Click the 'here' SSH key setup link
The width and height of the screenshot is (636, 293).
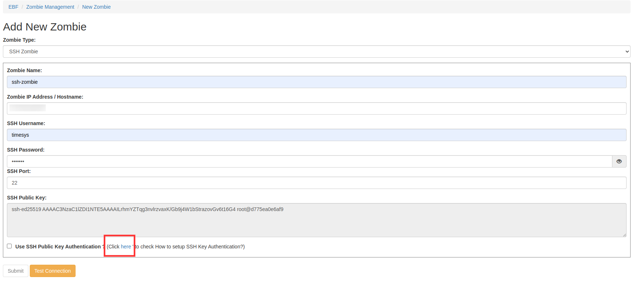click(x=126, y=247)
